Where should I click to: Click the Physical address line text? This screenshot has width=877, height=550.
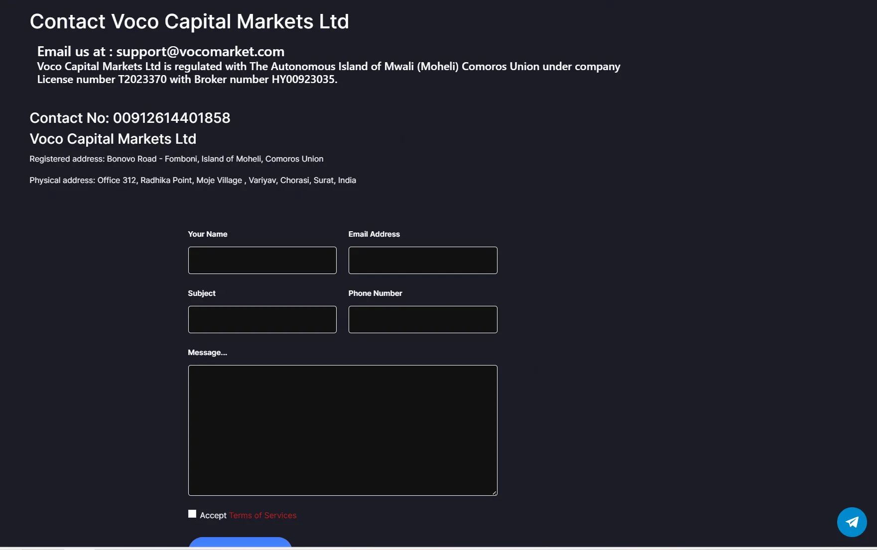click(x=193, y=180)
